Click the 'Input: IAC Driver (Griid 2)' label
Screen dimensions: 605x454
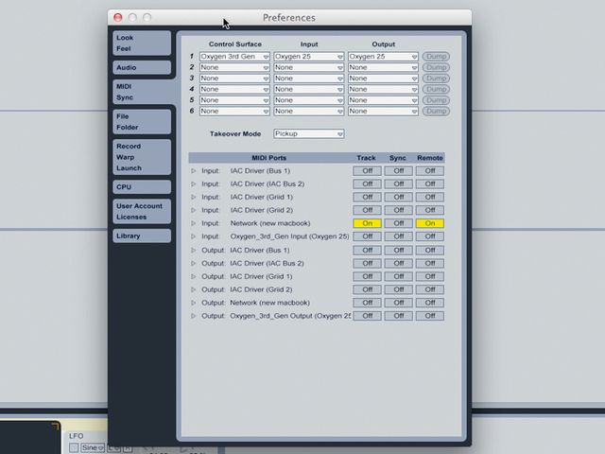tap(247, 210)
